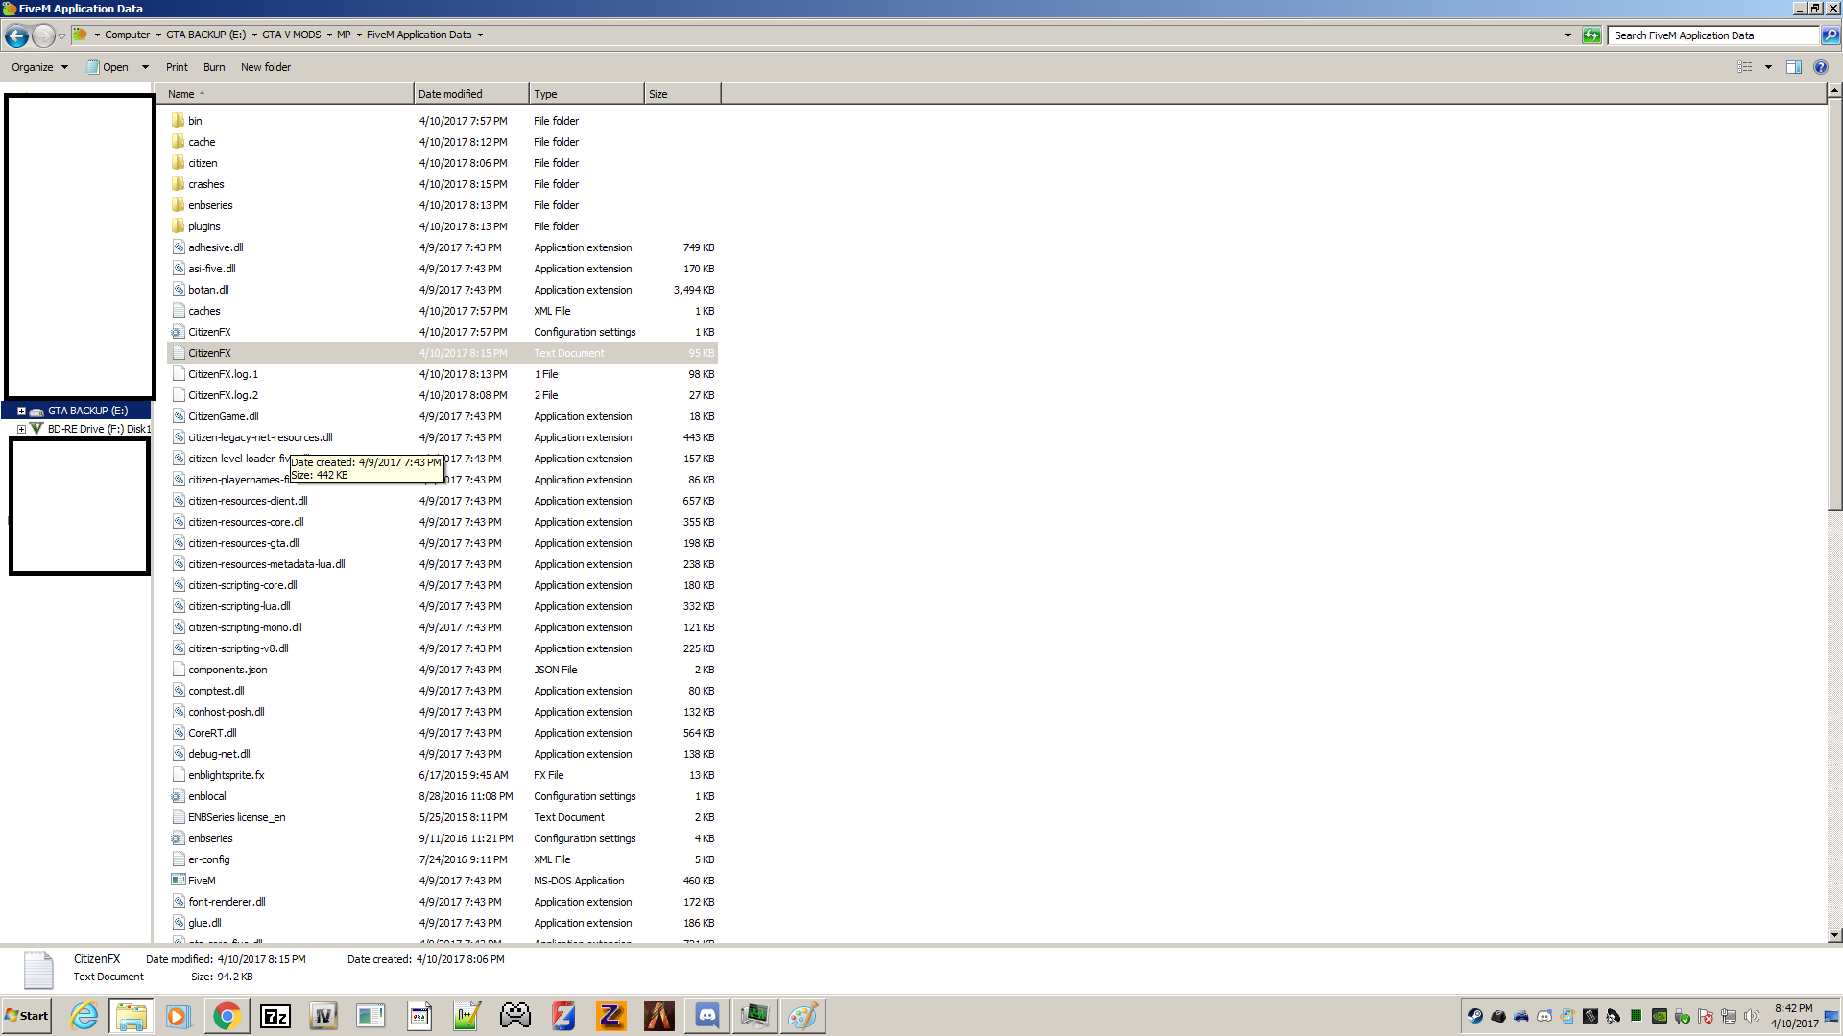This screenshot has height=1036, width=1843.
Task: Select the crashes folder
Action: (x=205, y=184)
